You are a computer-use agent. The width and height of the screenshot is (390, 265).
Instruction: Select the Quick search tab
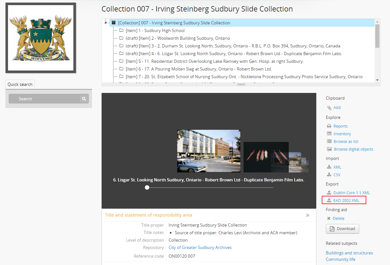tap(20, 84)
